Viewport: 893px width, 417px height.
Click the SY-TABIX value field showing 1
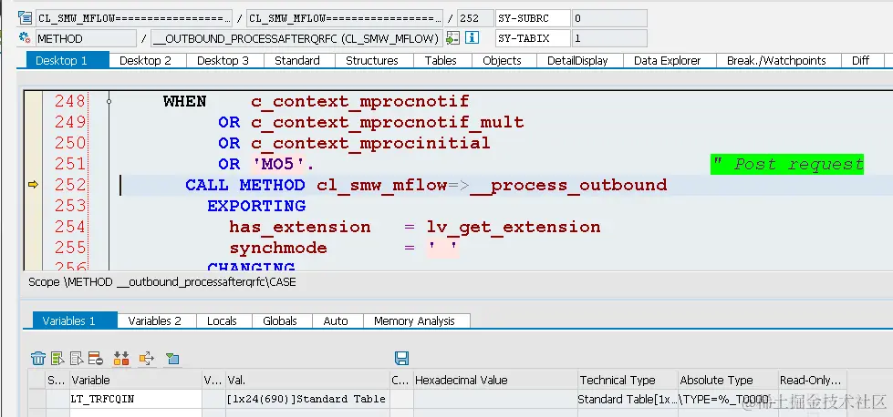(x=609, y=38)
